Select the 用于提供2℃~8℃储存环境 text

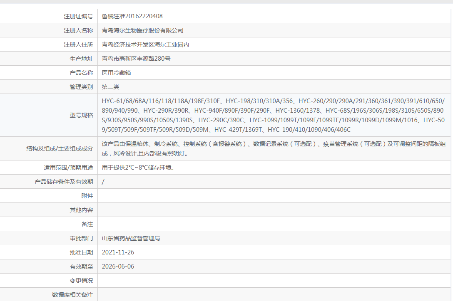coord(138,168)
